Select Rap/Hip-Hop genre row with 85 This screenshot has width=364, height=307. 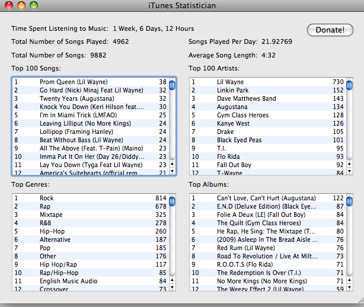pyautogui.click(x=91, y=273)
